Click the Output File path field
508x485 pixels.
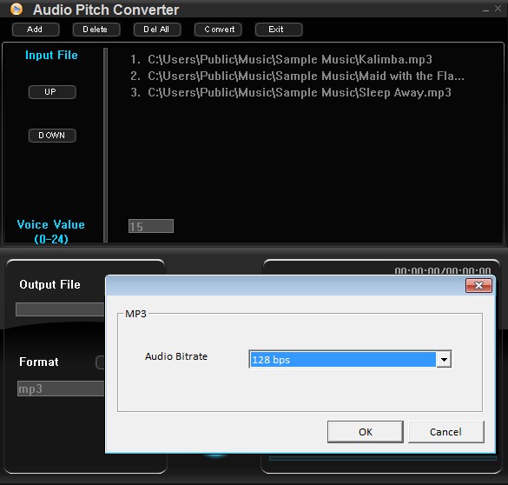60,309
